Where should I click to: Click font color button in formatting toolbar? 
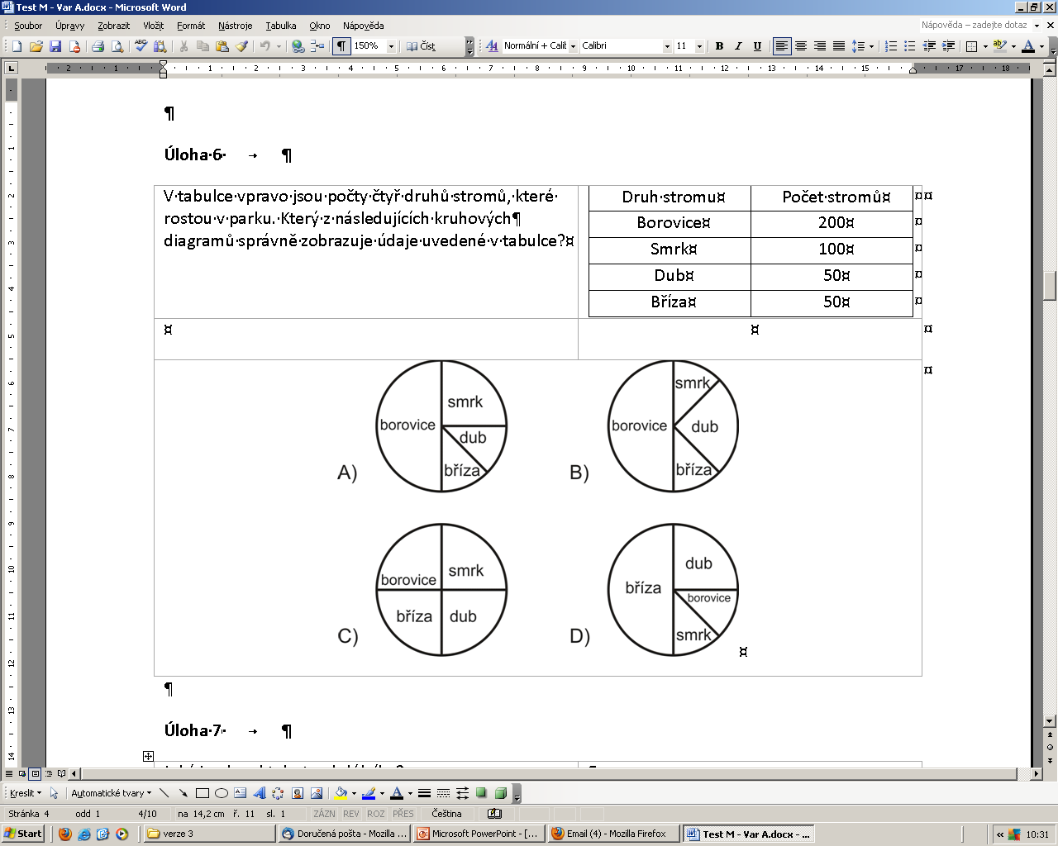pyautogui.click(x=1028, y=46)
